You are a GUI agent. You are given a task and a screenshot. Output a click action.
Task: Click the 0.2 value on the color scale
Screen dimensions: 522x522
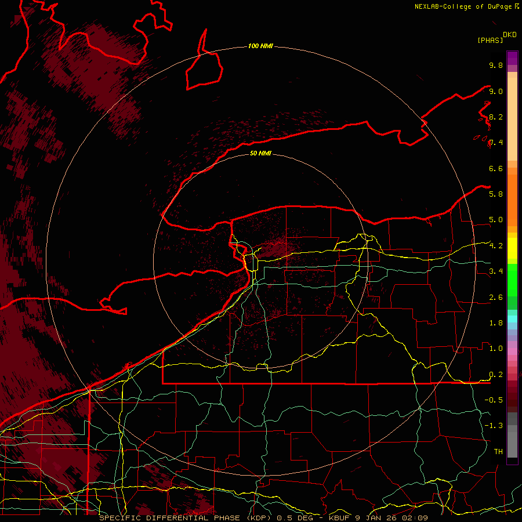click(x=496, y=375)
